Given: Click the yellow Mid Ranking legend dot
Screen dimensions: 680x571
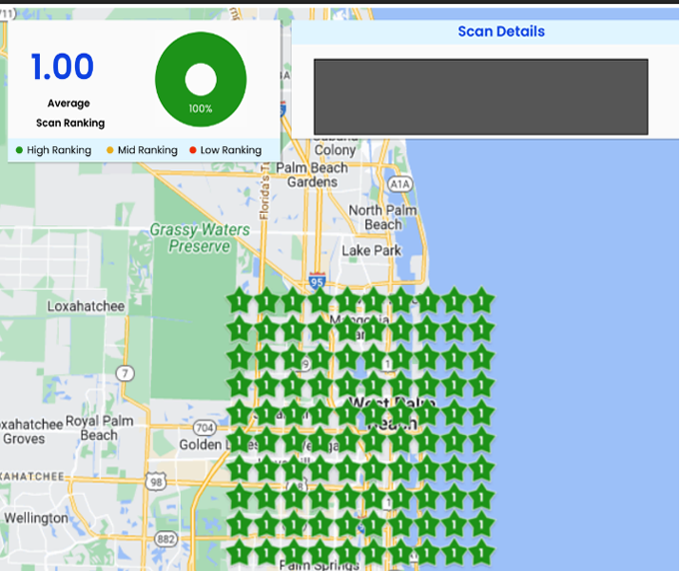Looking at the screenshot, I should click(109, 150).
